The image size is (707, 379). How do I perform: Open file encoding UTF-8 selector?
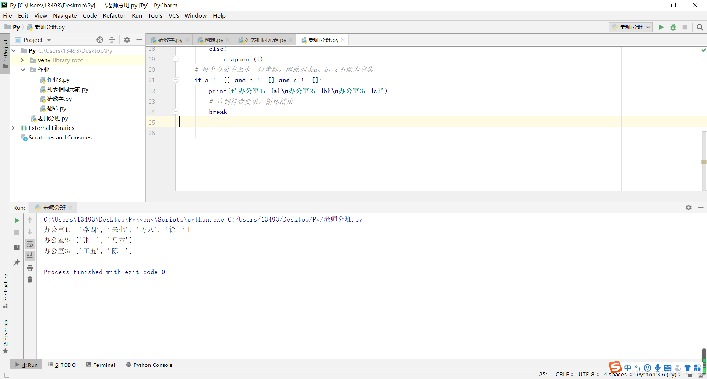589,374
